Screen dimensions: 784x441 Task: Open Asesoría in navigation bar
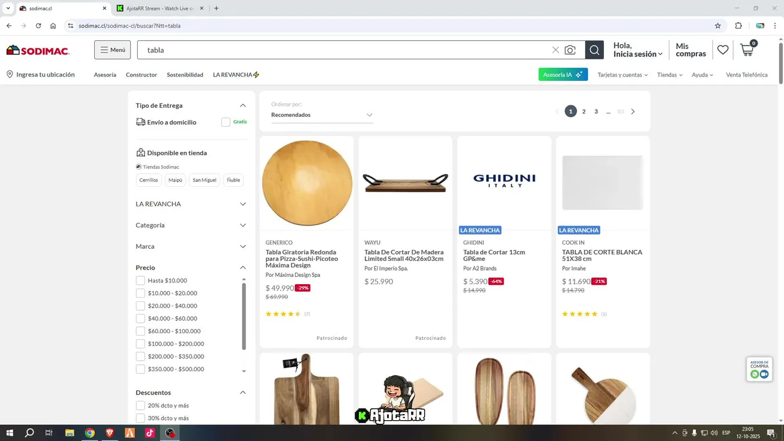click(105, 75)
